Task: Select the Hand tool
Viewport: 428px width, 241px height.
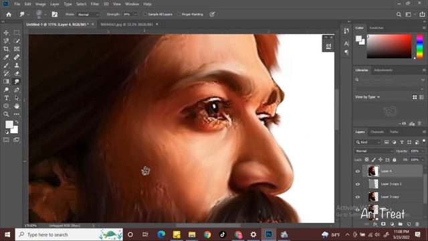Action: 17,106
